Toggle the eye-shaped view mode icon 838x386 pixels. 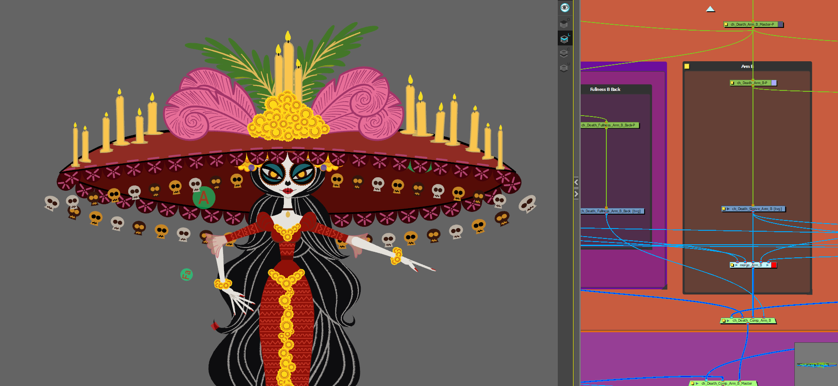[x=565, y=7]
